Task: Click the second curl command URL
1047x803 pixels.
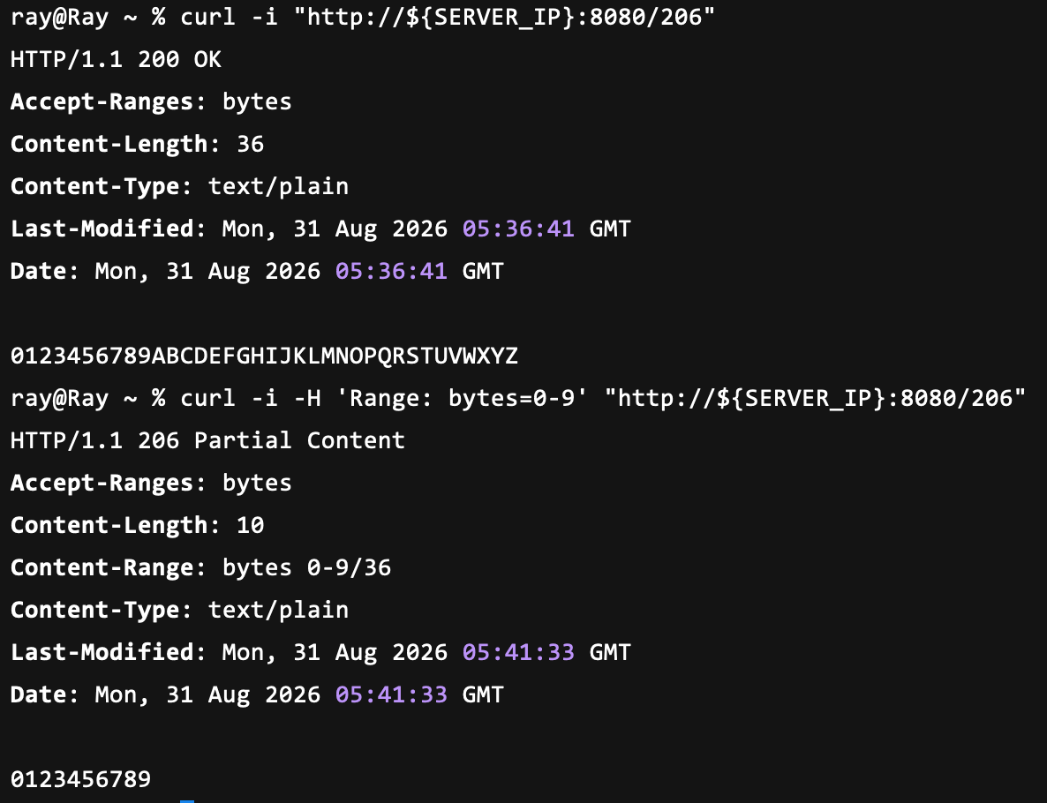Action: click(x=815, y=399)
